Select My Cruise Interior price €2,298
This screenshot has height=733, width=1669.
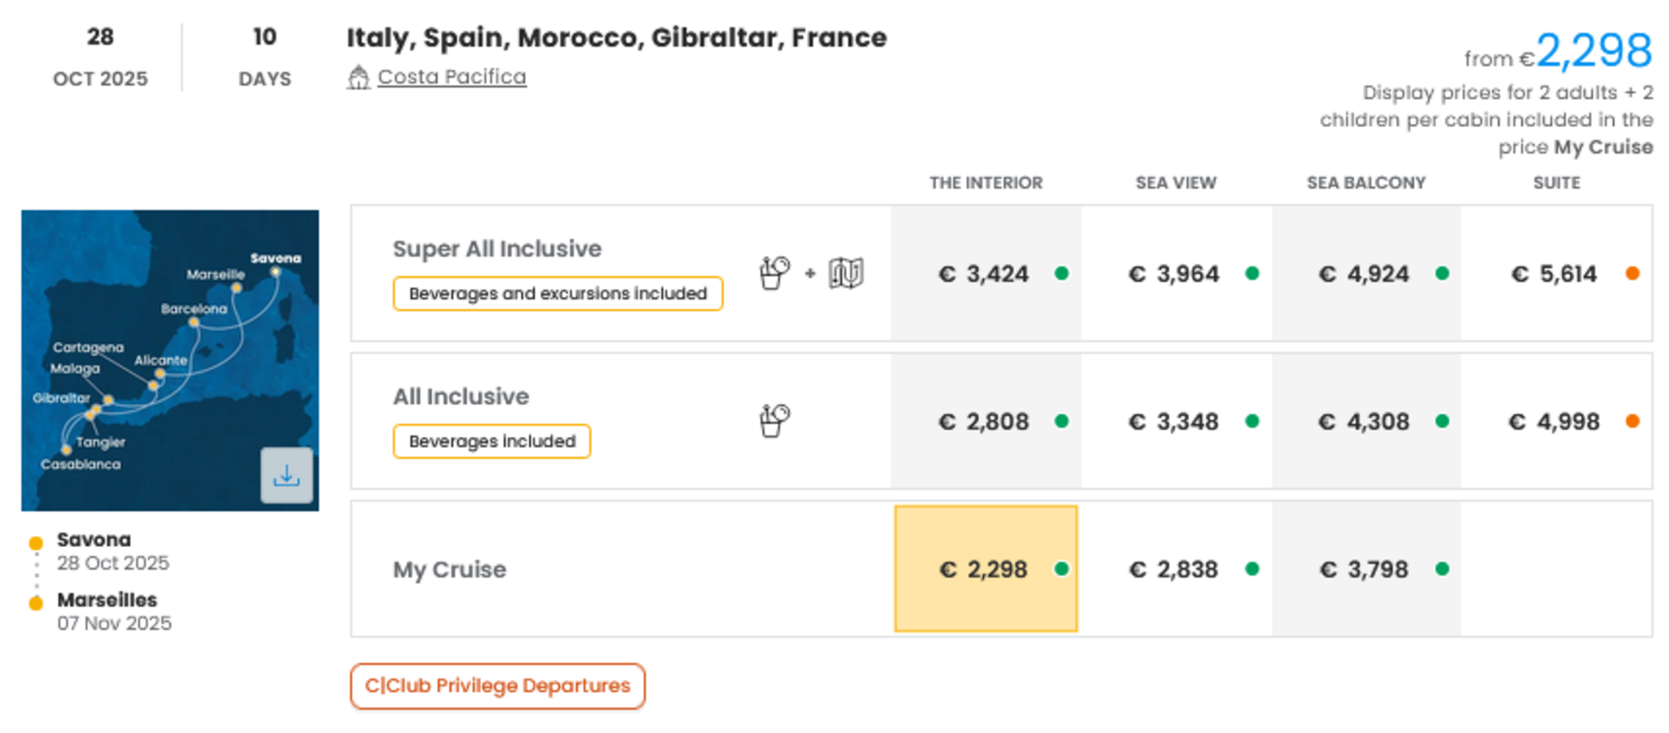coord(983,569)
